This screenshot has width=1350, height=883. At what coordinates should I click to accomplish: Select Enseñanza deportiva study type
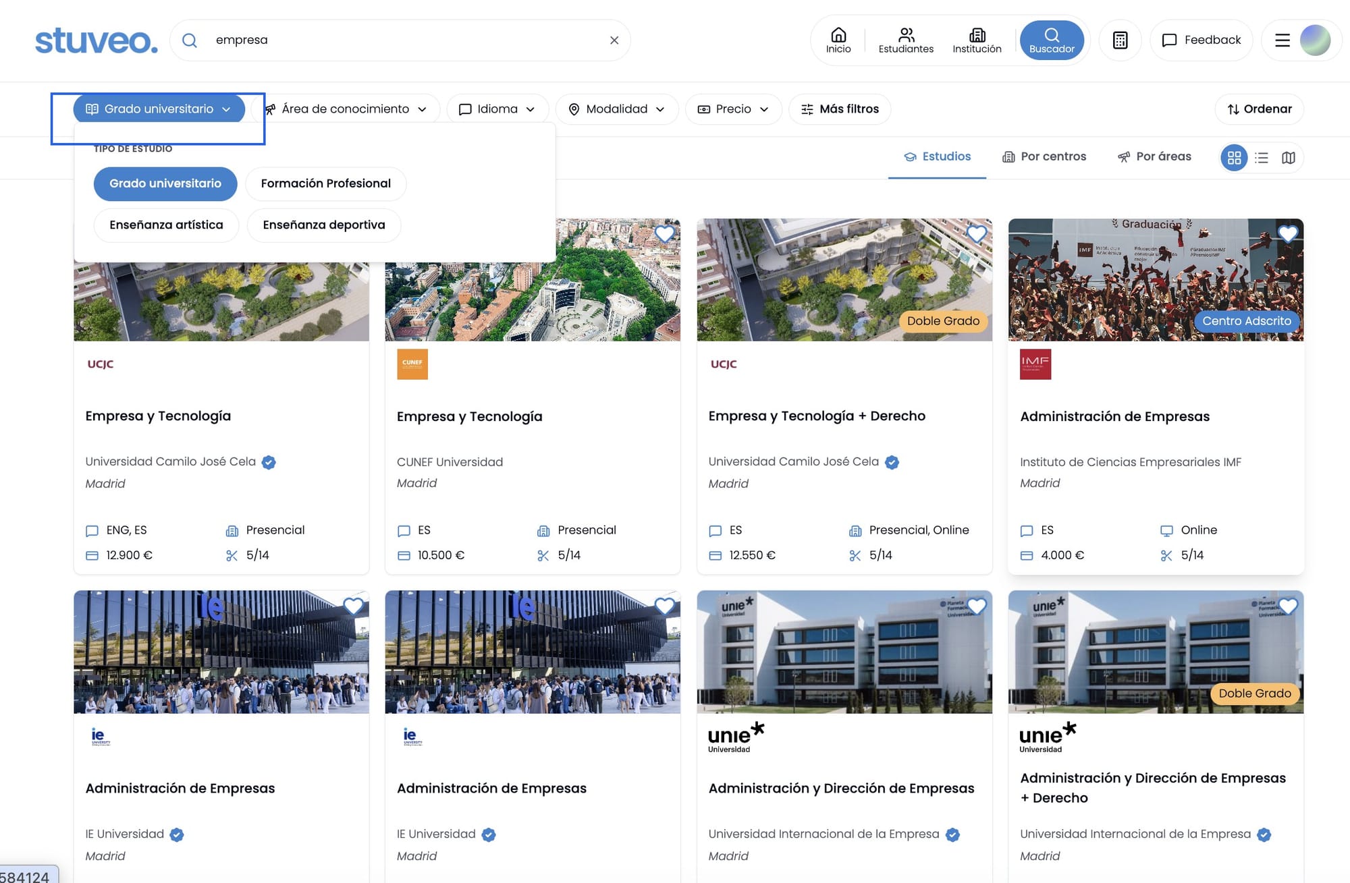point(324,225)
